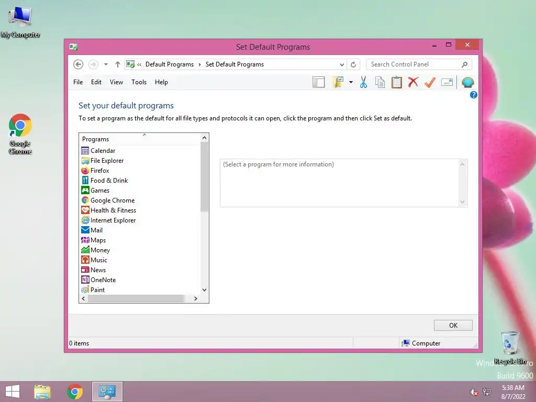Go back with the Back arrow
Screen dimensions: 536x402
79,64
